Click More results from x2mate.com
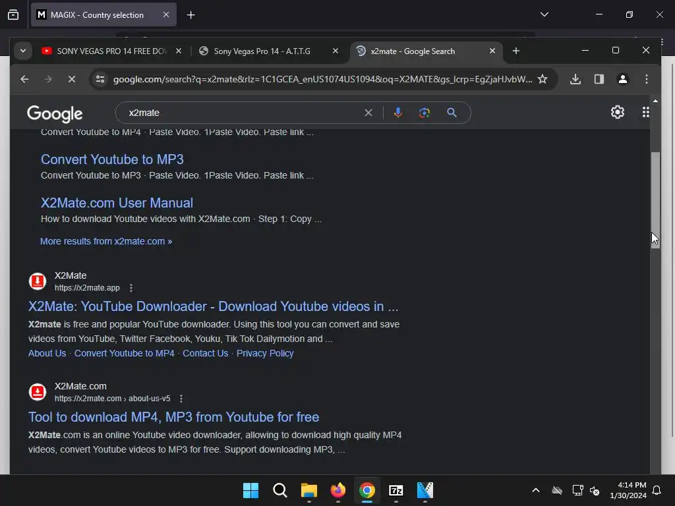This screenshot has height=506, width=675. (106, 241)
